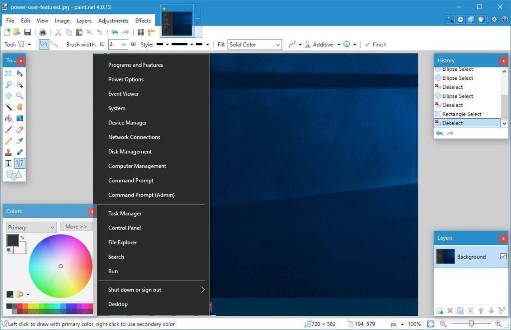Choose the Color Picker eyedropper tool
The height and width of the screenshot is (330, 511).
coord(19,141)
